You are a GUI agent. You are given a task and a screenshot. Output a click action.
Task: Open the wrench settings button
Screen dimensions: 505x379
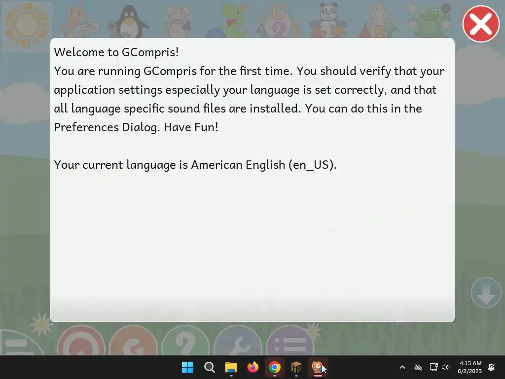pos(238,341)
